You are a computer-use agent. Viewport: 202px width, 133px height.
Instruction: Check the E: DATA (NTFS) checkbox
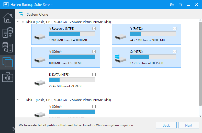pyautogui.click(x=94, y=74)
